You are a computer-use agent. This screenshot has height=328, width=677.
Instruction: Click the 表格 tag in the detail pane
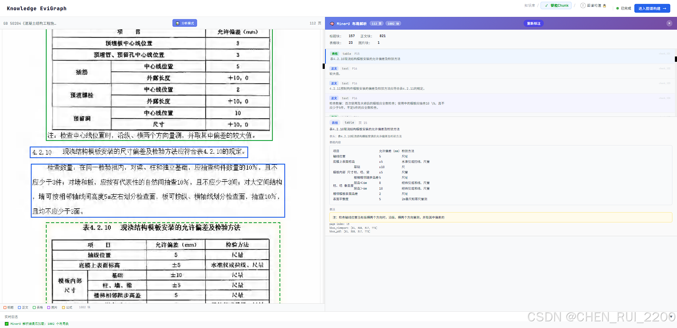pyautogui.click(x=335, y=123)
